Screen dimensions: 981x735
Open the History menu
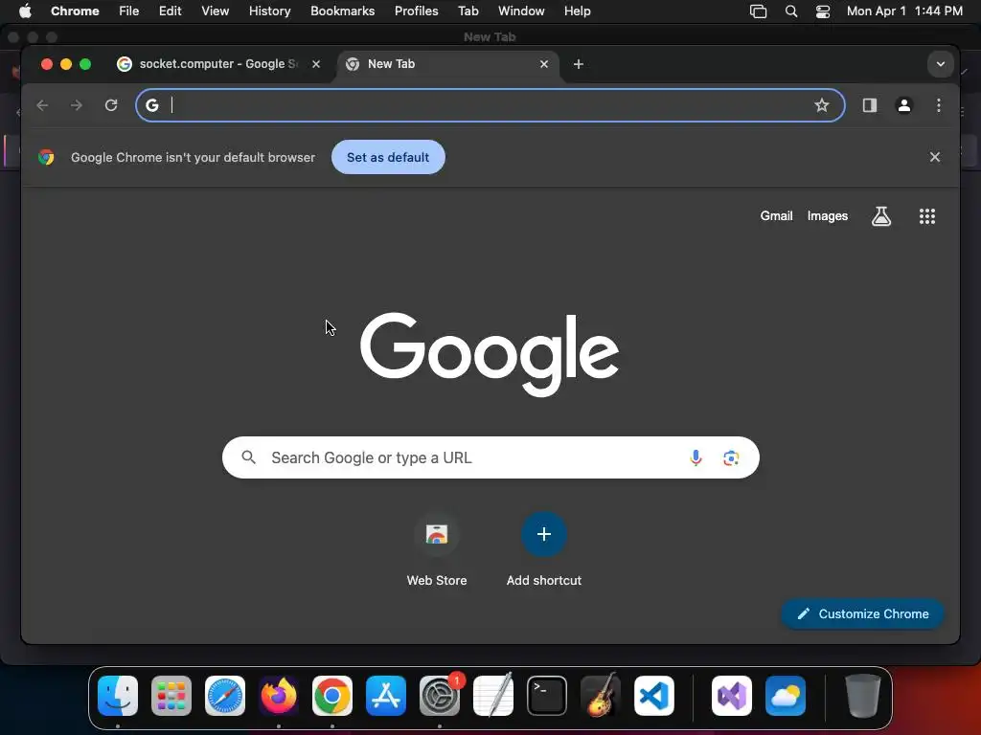269,11
